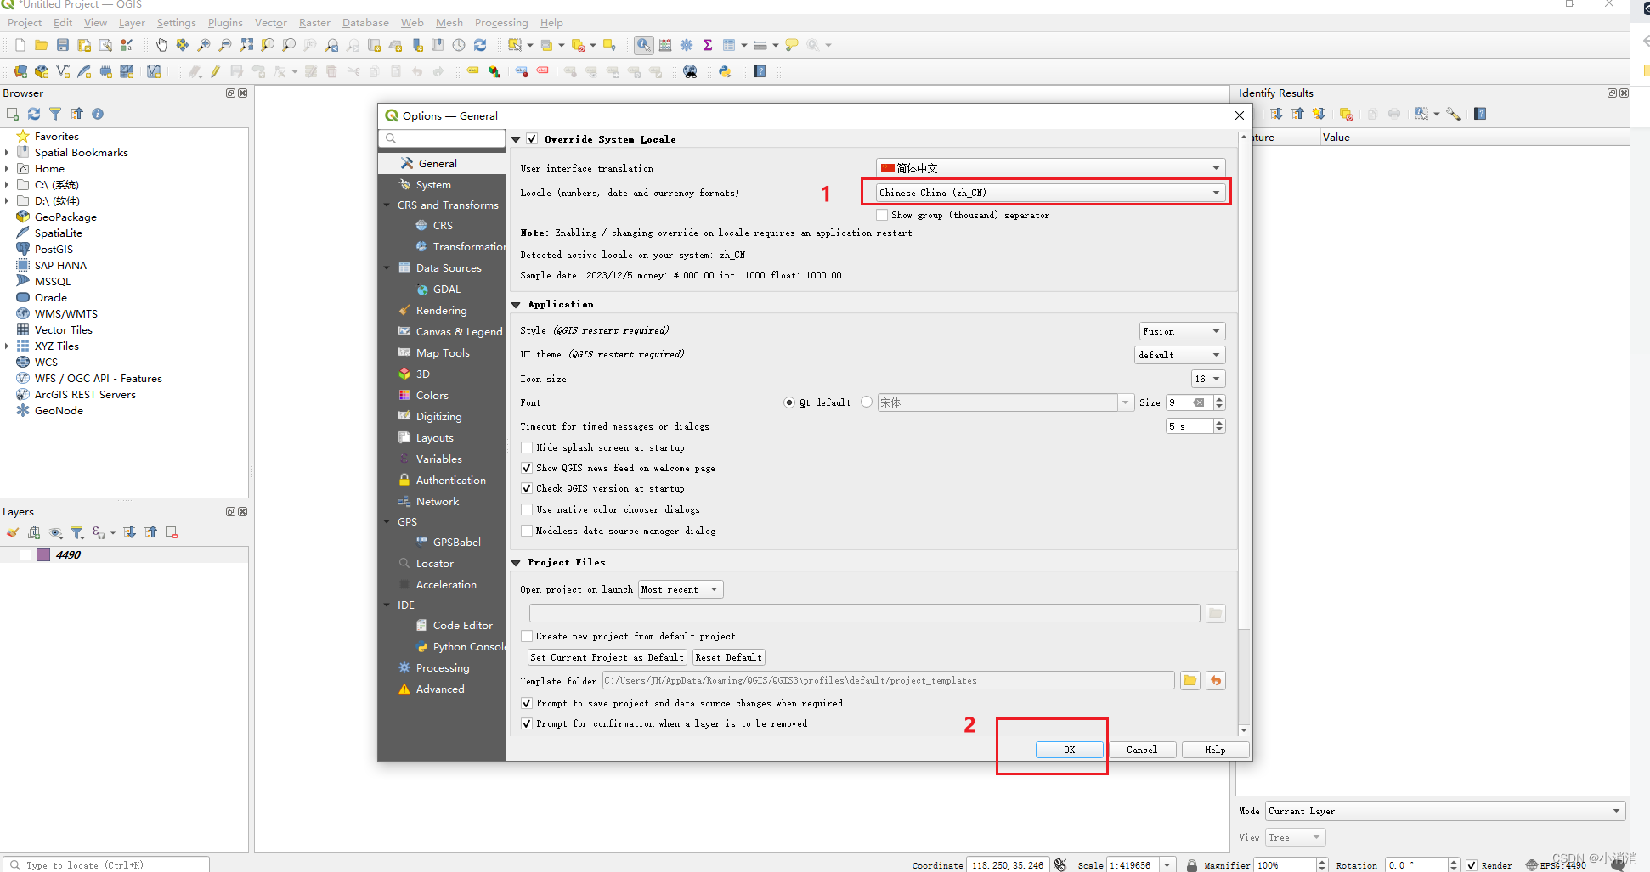This screenshot has width=1650, height=872.
Task: Click Identify Results settings wrench icon
Action: 1454,114
